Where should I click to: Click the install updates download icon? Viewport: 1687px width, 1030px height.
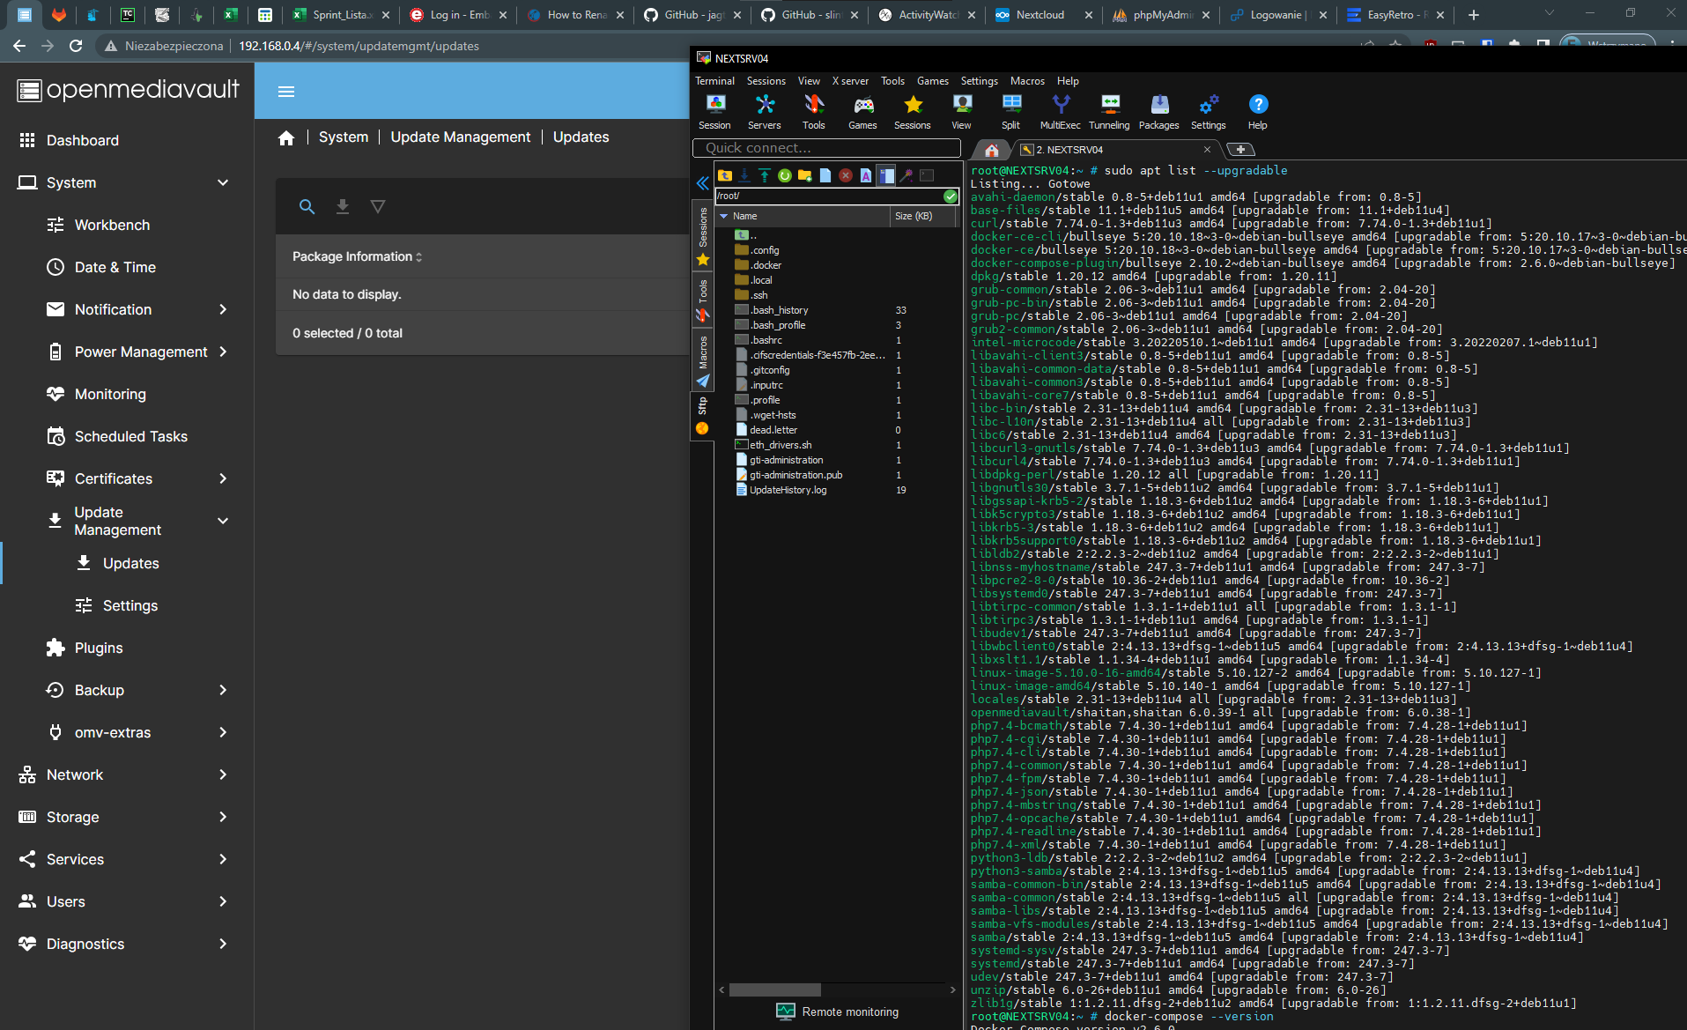(343, 206)
